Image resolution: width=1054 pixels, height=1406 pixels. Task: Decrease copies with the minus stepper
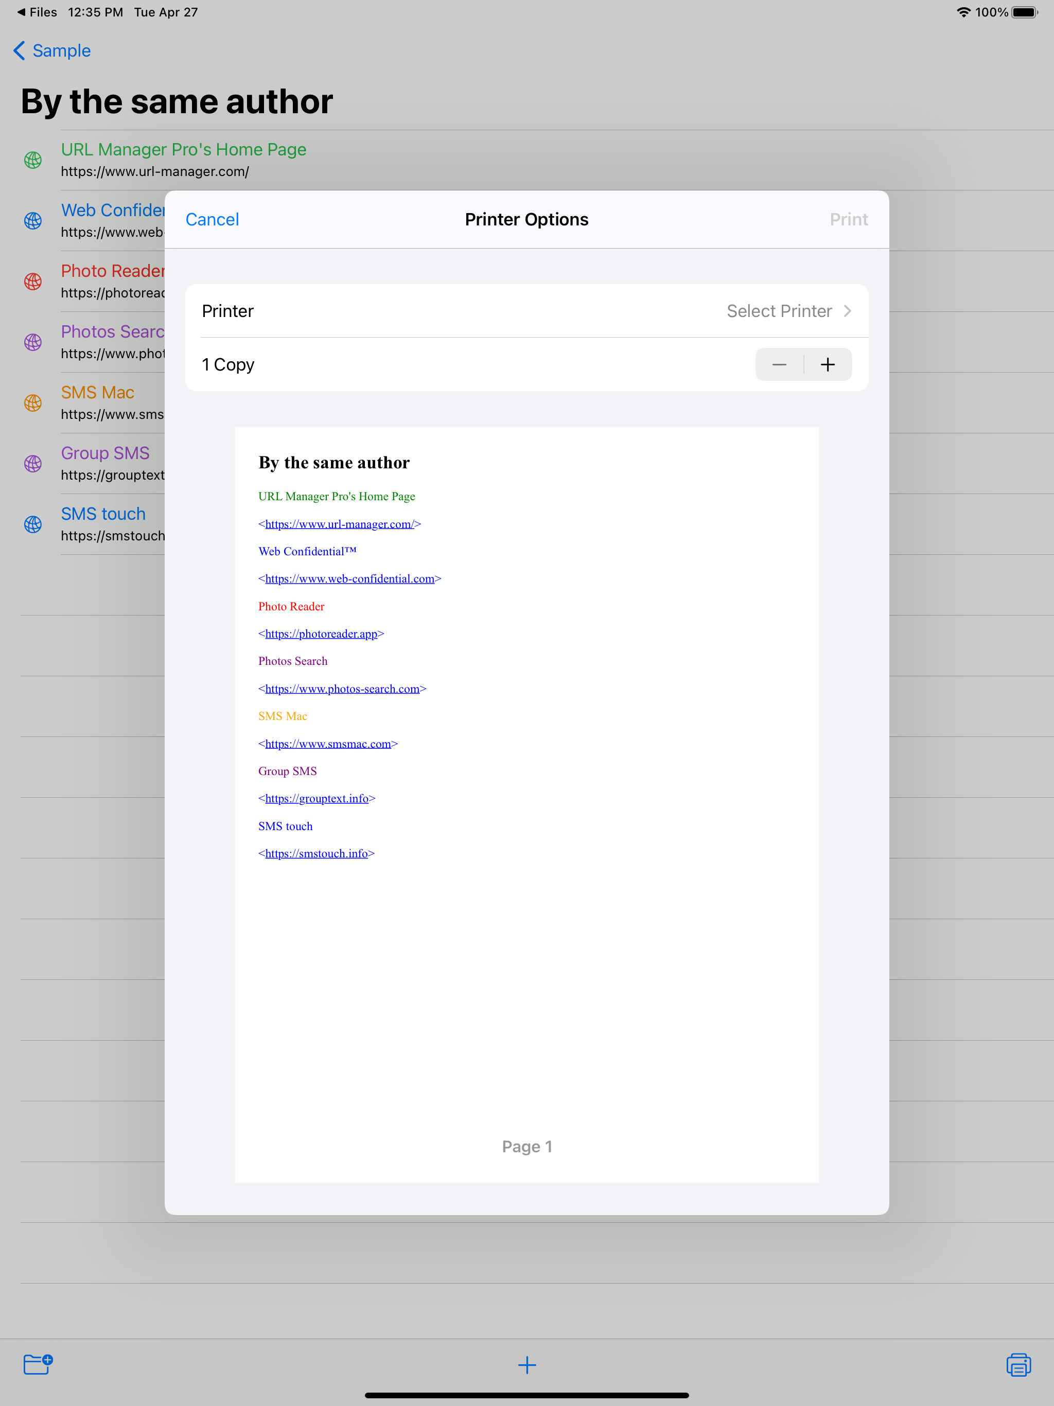click(x=779, y=364)
